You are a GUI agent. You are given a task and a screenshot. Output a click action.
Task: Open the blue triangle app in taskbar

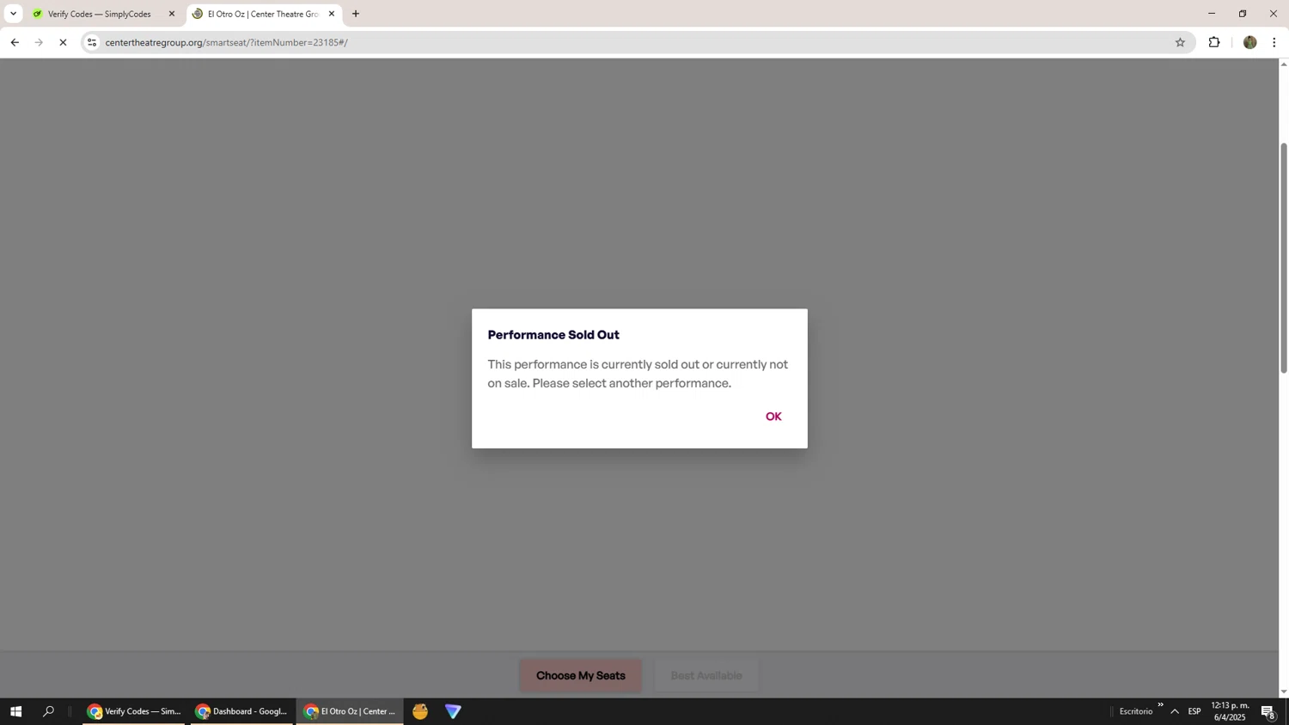[x=453, y=711]
